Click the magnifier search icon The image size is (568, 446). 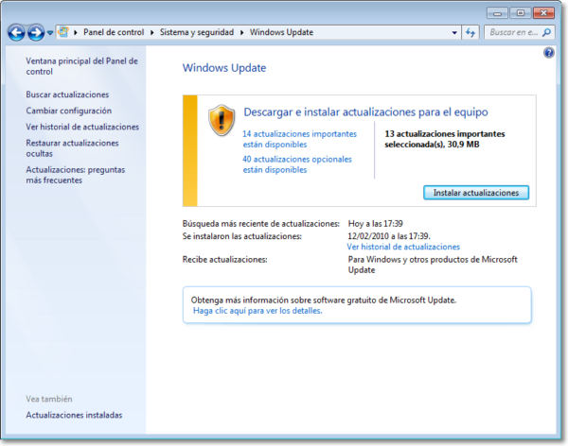pyautogui.click(x=546, y=32)
